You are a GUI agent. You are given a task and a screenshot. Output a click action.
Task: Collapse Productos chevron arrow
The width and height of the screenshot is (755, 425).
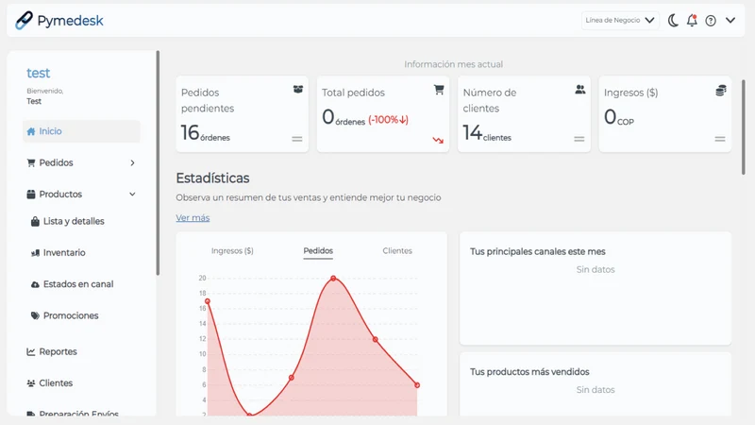[132, 195]
